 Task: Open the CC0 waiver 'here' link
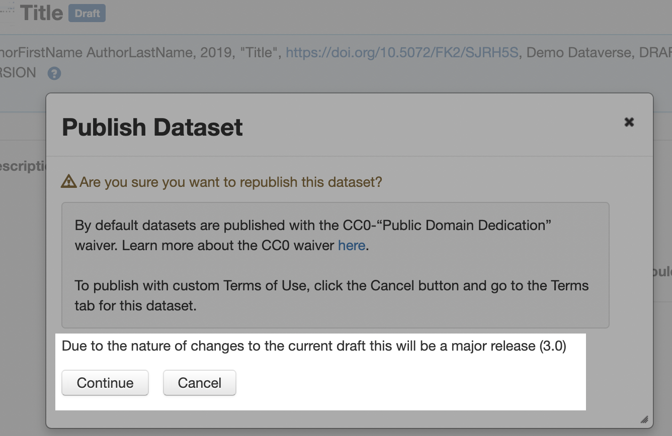pyautogui.click(x=352, y=246)
